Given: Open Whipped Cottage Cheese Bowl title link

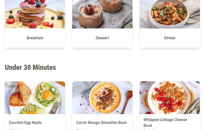Looking at the screenshot, I should [x=165, y=123].
